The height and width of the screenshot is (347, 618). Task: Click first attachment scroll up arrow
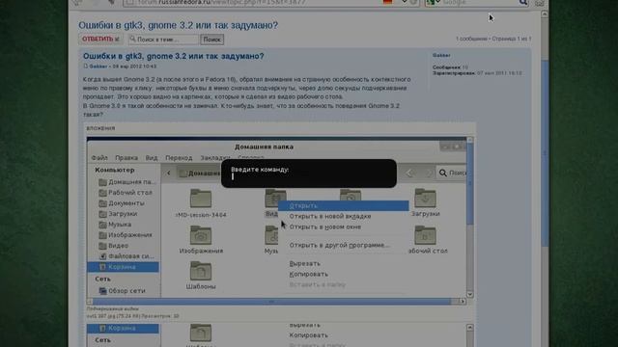tap(470, 140)
